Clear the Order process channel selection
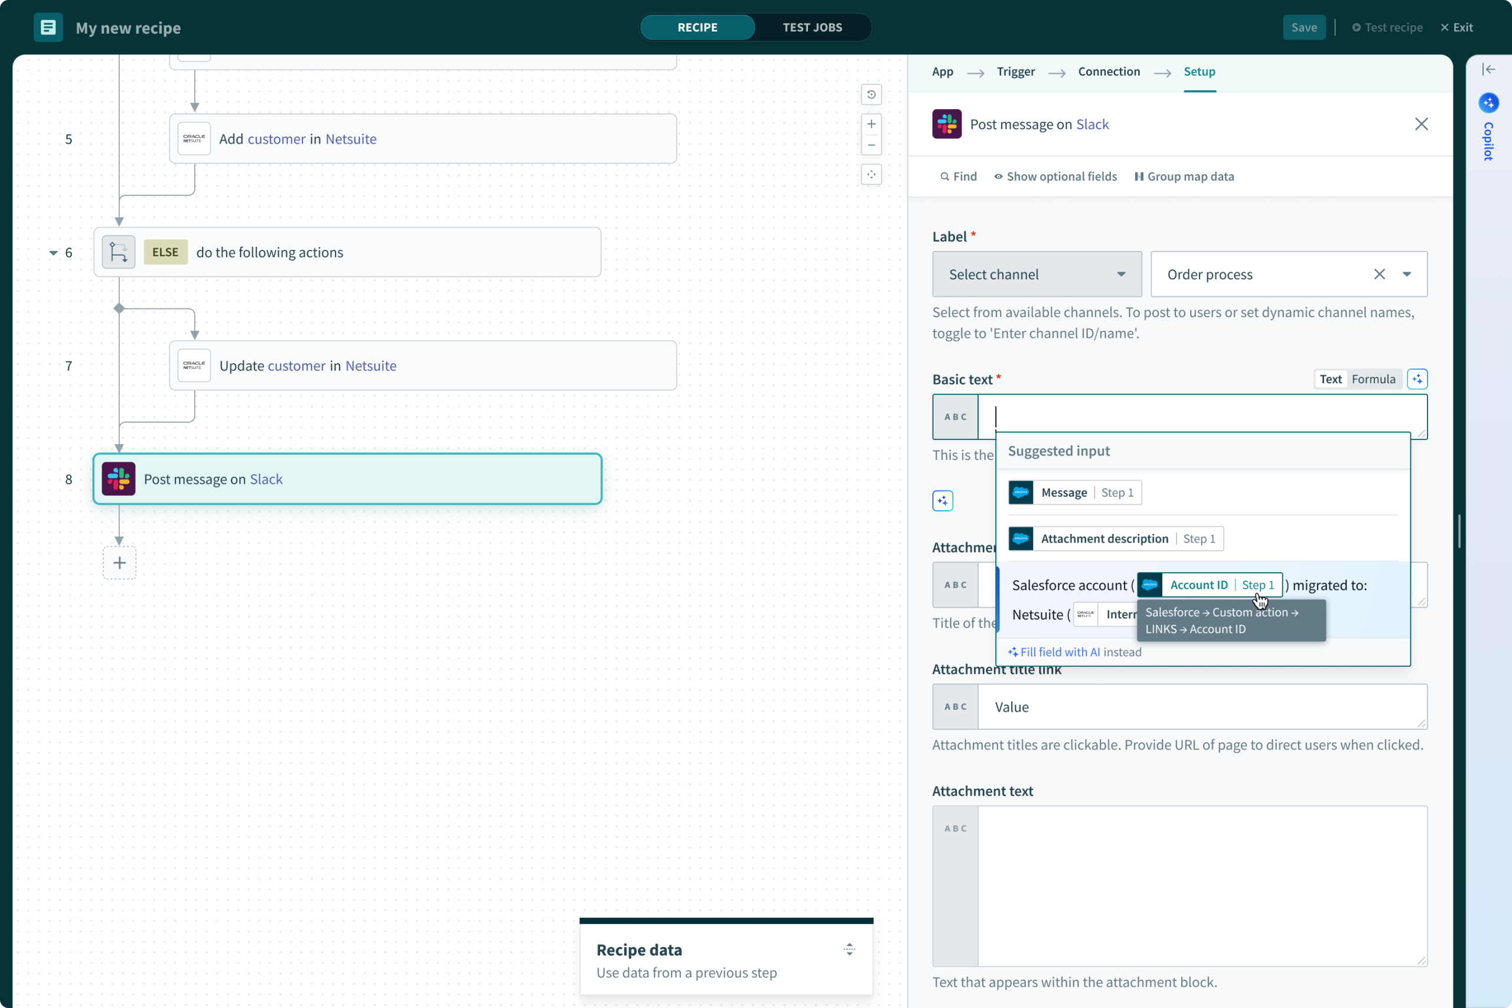 coord(1380,275)
